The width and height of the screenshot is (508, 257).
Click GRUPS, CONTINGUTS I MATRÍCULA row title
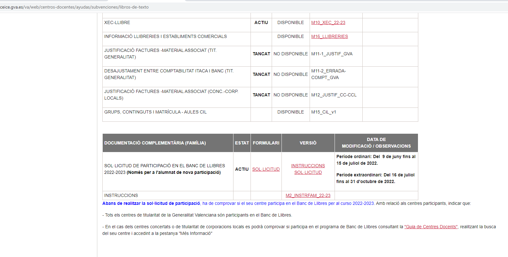click(155, 112)
